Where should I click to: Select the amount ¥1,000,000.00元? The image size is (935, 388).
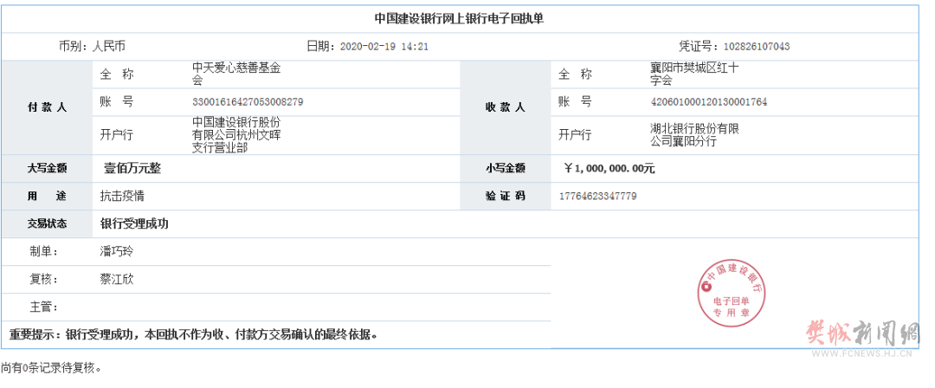pos(609,169)
